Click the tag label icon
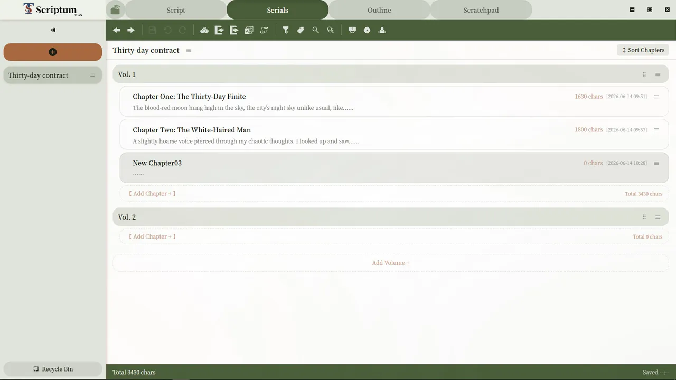The width and height of the screenshot is (676, 380). 301,30
